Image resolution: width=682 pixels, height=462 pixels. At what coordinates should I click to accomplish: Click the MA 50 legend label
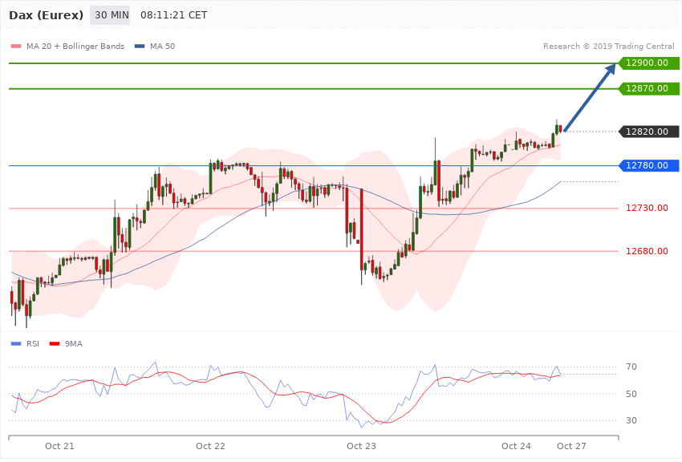[162, 46]
